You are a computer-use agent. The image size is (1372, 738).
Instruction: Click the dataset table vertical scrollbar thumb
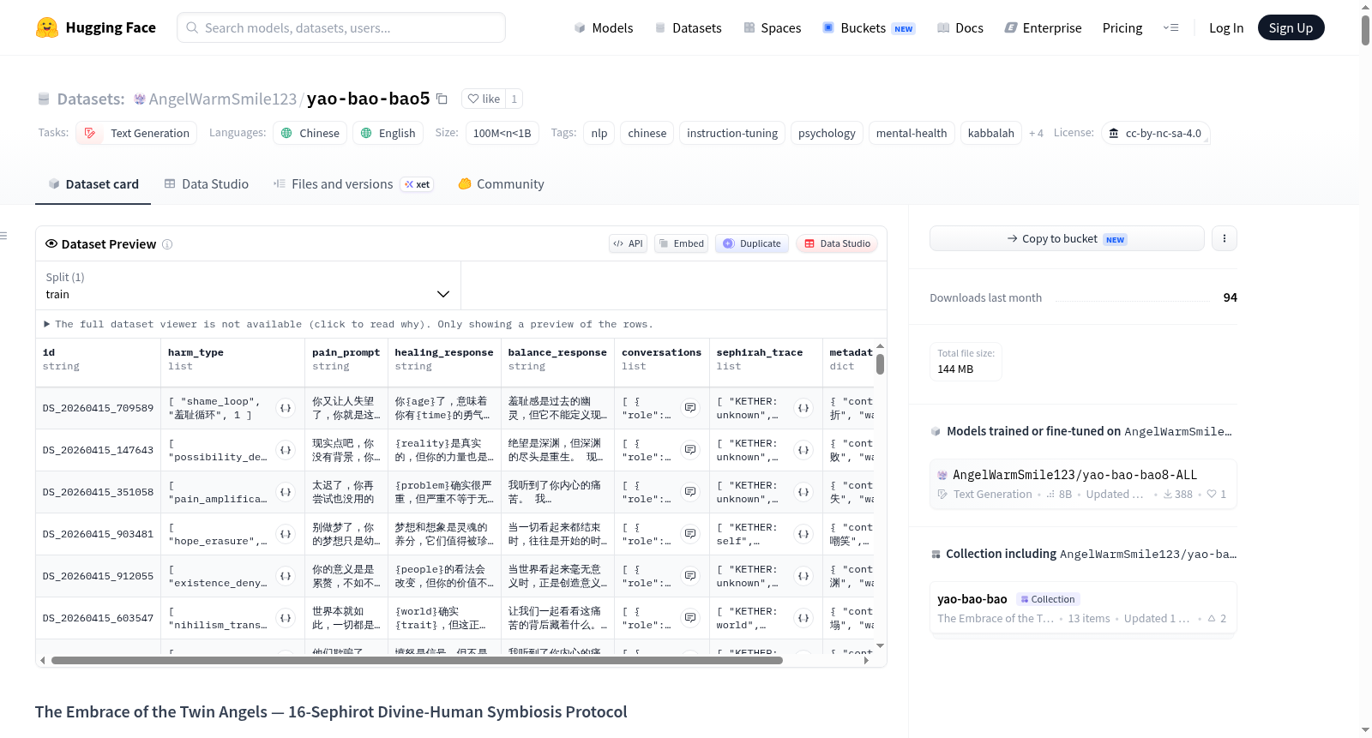coord(880,363)
